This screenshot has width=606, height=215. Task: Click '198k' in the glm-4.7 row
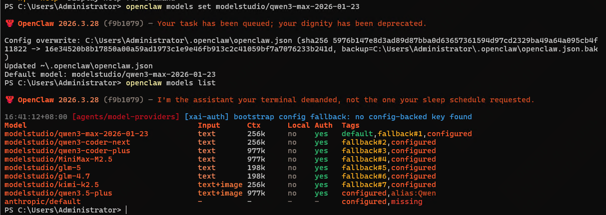click(x=256, y=176)
